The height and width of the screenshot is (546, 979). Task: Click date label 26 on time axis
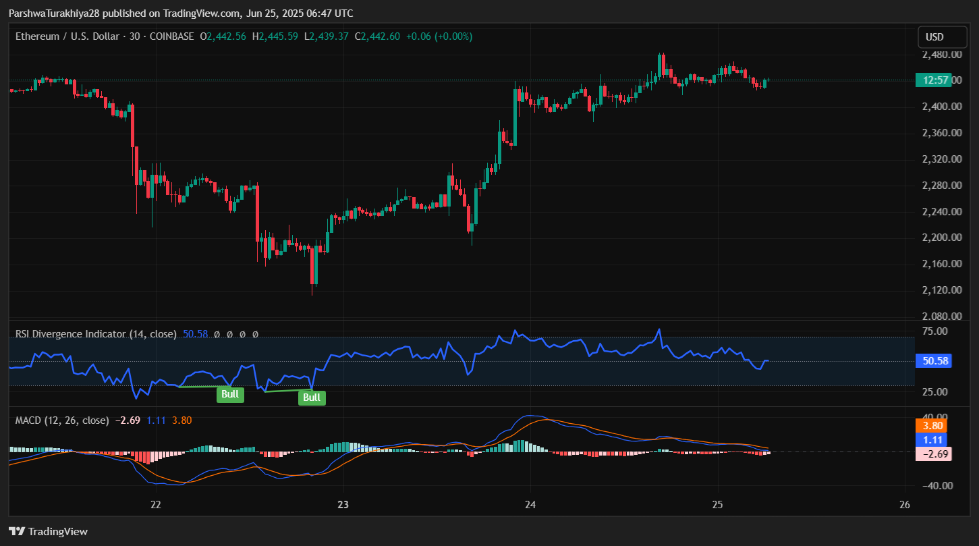[x=905, y=505]
